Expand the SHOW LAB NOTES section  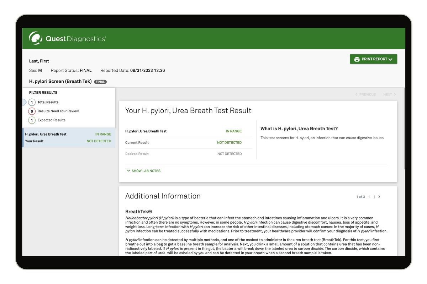pos(146,171)
